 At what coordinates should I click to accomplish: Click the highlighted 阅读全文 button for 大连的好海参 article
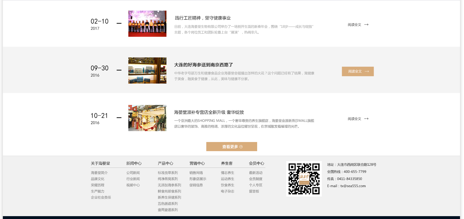(358, 71)
